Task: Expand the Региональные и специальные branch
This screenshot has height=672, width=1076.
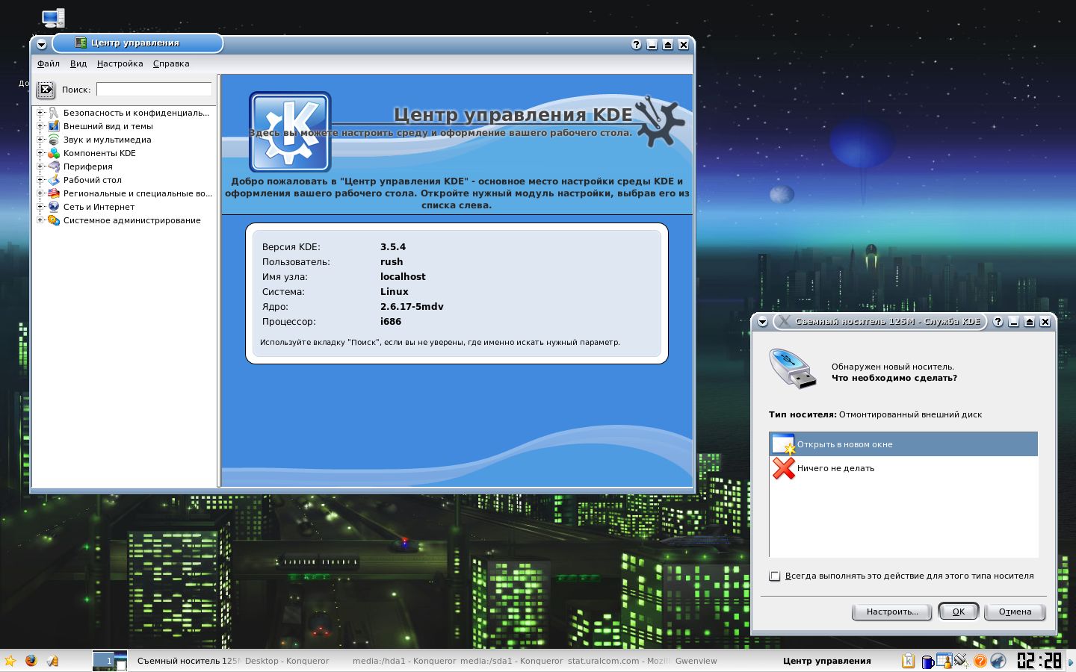Action: [x=40, y=193]
